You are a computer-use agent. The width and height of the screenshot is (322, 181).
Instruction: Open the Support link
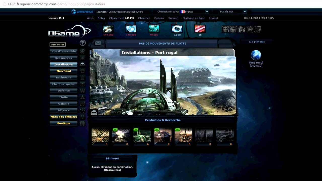click(x=173, y=18)
